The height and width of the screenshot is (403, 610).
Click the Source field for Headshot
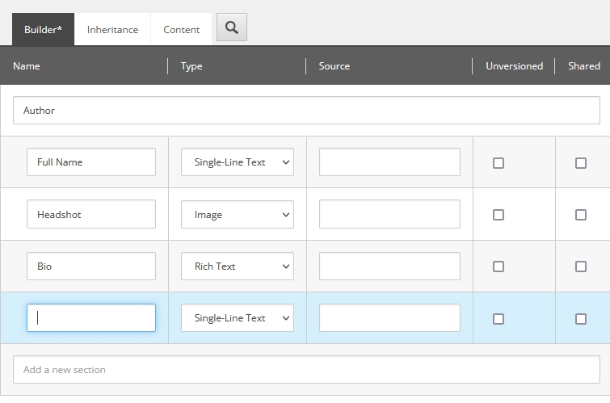pyautogui.click(x=389, y=214)
